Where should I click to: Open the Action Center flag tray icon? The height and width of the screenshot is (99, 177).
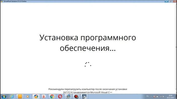154,97
